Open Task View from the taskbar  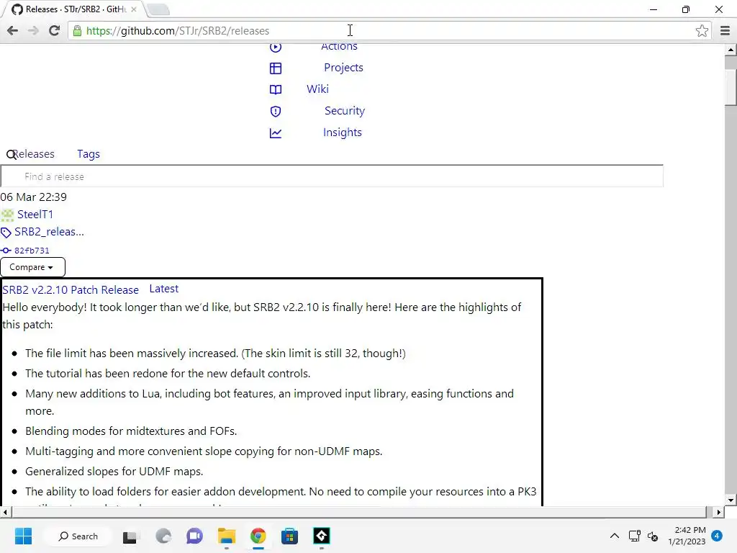[x=130, y=536]
